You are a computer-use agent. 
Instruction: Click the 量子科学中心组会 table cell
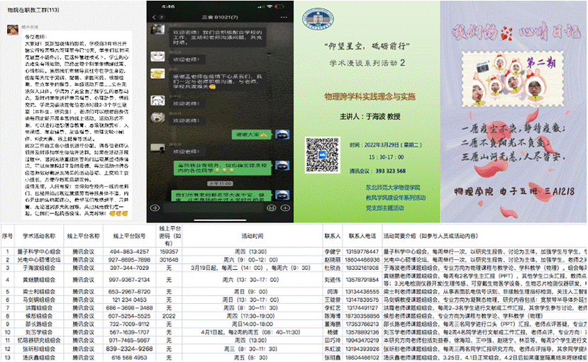pyautogui.click(x=39, y=251)
